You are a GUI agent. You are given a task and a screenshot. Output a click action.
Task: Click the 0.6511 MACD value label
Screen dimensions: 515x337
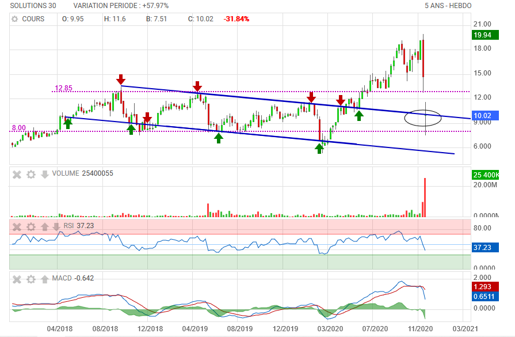point(485,296)
